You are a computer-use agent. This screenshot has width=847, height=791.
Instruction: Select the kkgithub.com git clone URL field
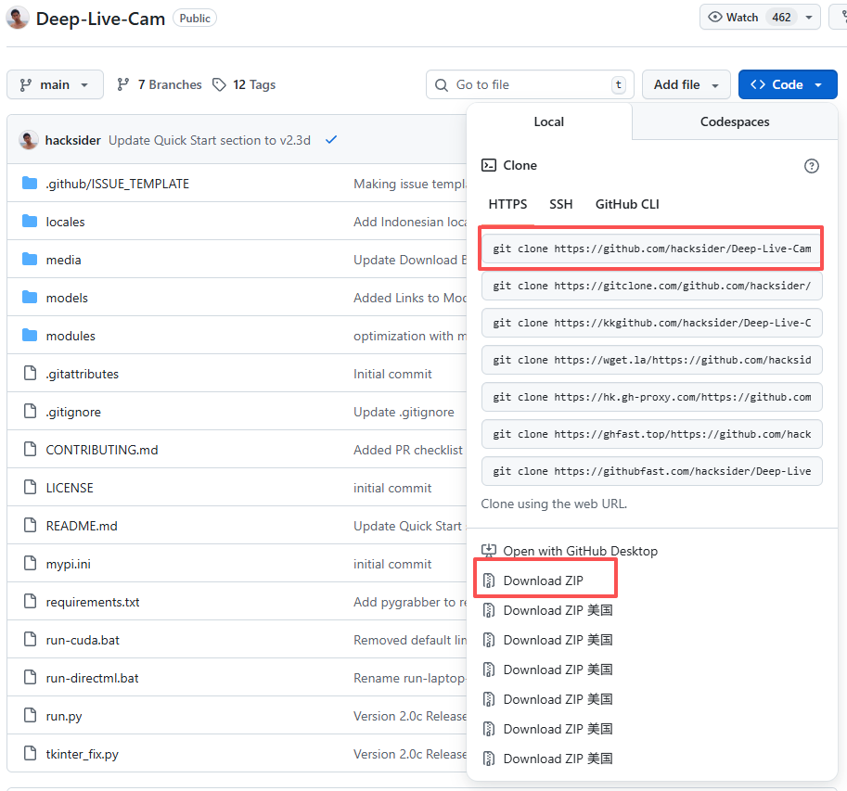tap(651, 323)
